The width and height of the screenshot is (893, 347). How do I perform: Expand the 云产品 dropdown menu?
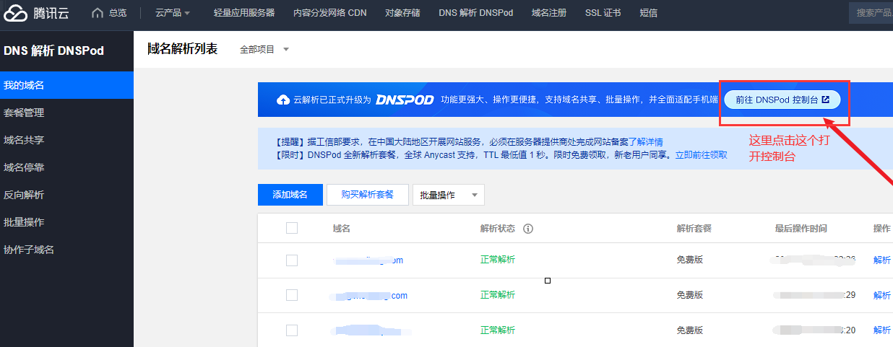coord(173,13)
